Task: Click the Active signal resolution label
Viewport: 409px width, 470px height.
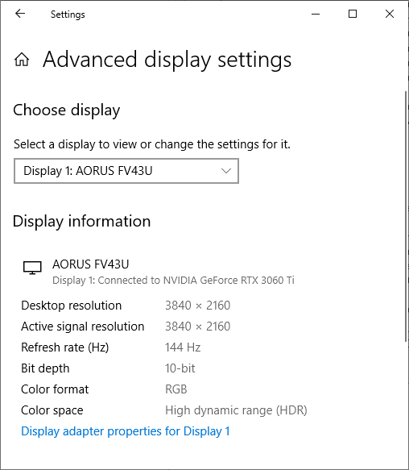Action: click(83, 327)
